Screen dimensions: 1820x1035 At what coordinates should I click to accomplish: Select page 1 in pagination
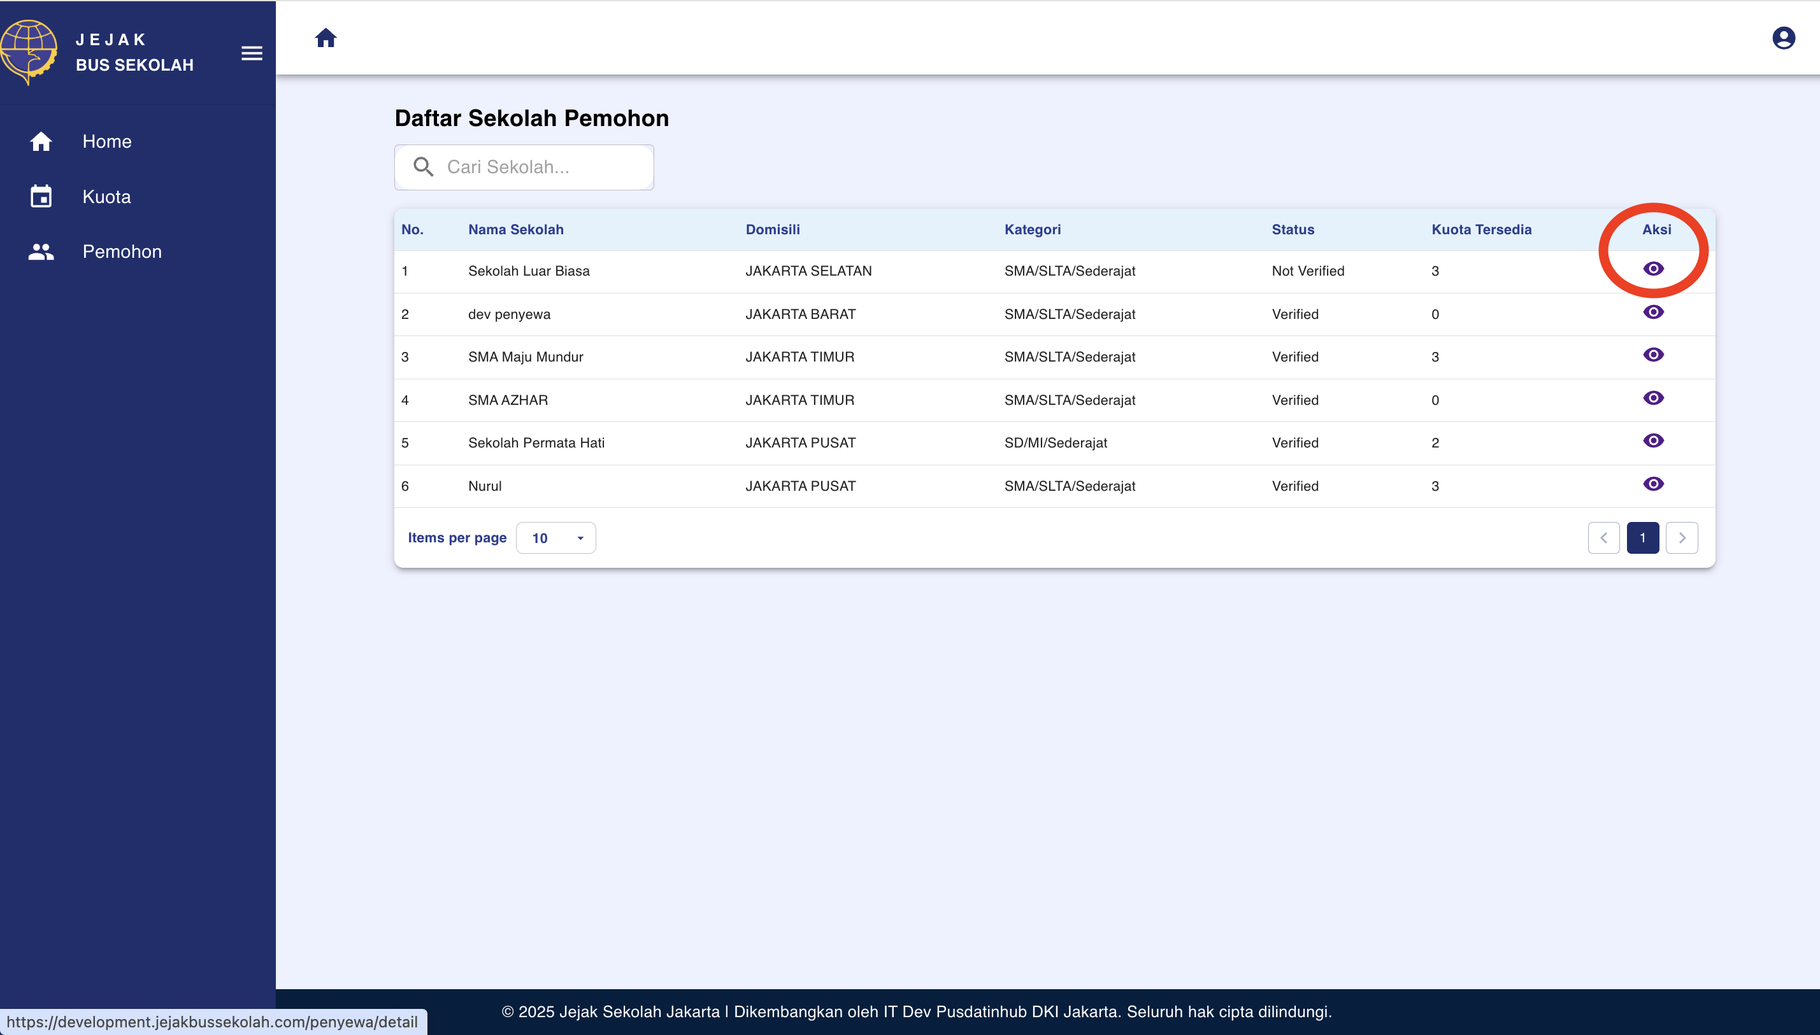(x=1642, y=538)
